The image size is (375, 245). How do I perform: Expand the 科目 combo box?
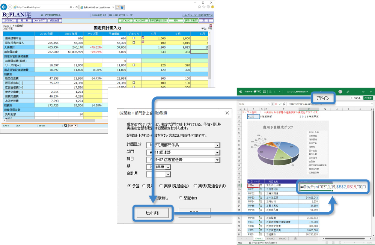(217, 160)
